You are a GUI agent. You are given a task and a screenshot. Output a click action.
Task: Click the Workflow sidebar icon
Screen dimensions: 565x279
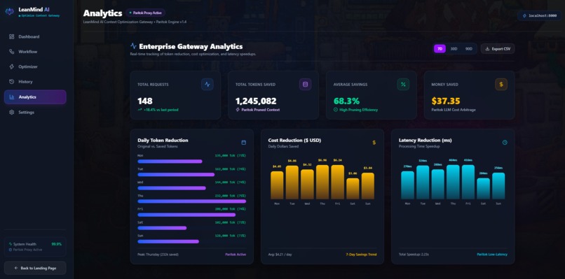point(11,52)
